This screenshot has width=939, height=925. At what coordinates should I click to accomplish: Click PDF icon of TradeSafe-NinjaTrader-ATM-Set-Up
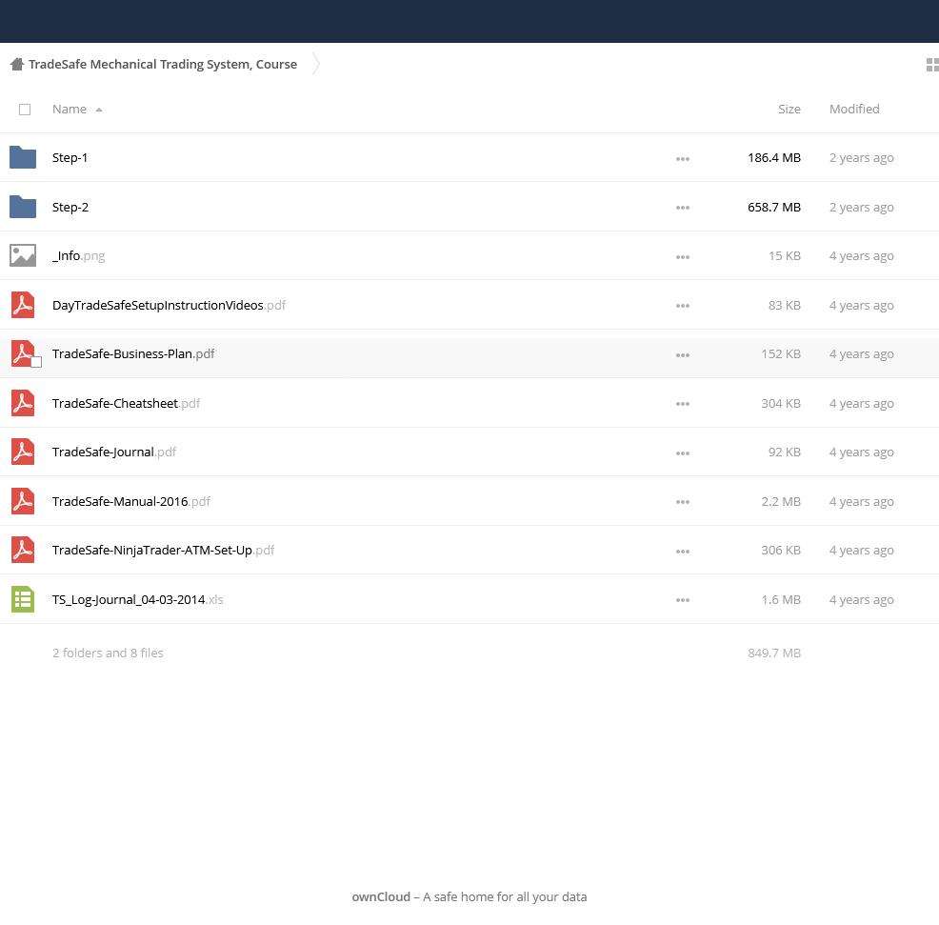point(23,550)
